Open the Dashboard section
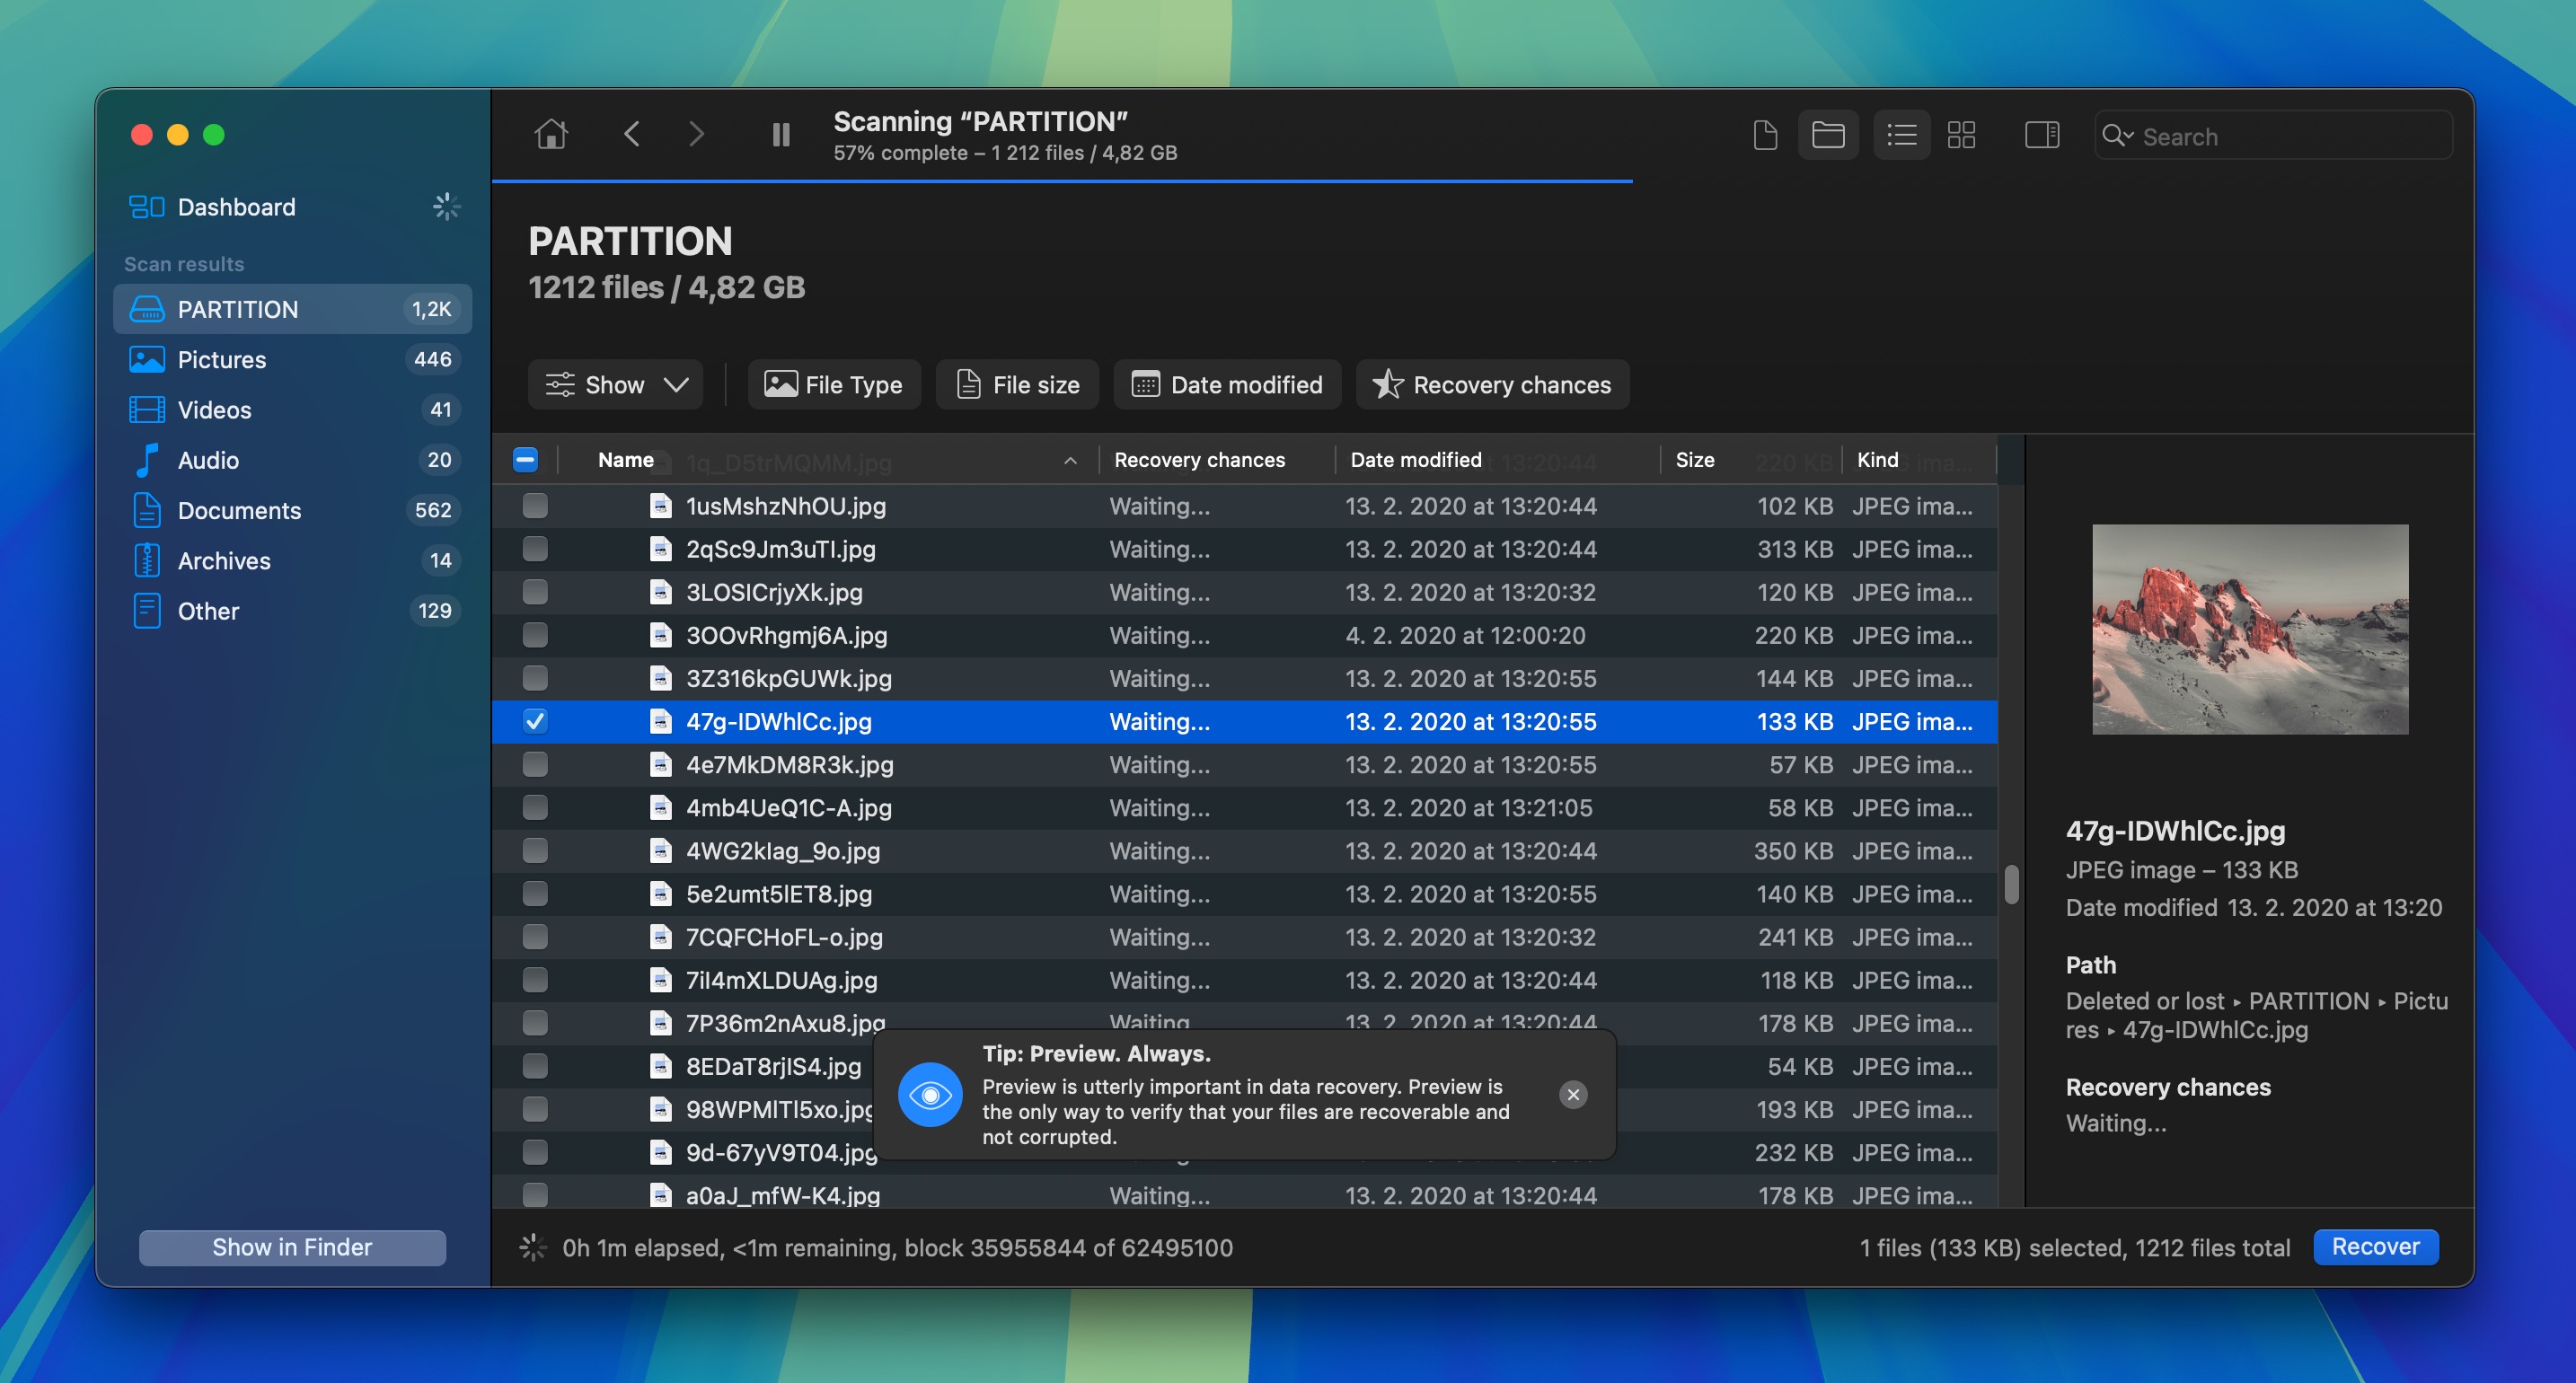The width and height of the screenshot is (2576, 1383). (236, 207)
